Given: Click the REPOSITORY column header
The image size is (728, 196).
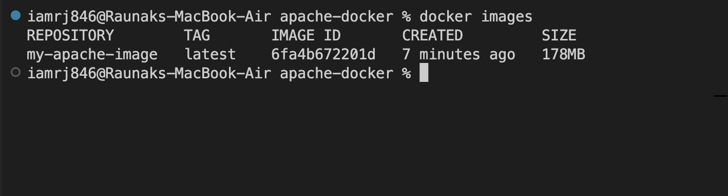Looking at the screenshot, I should (x=70, y=35).
